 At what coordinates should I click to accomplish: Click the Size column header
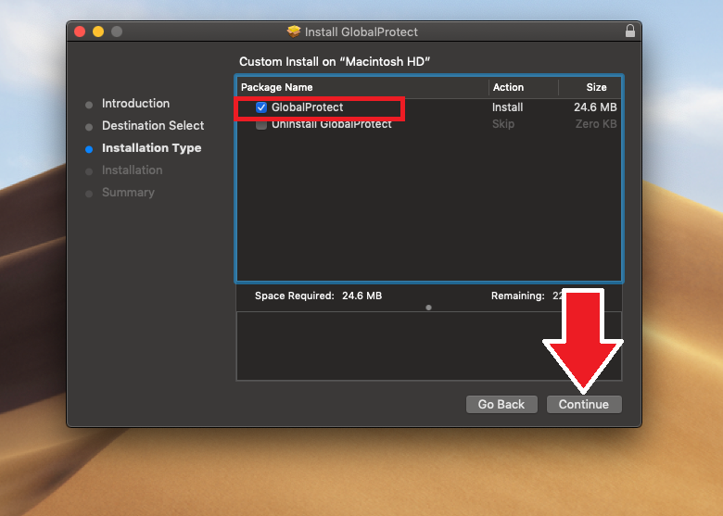596,87
